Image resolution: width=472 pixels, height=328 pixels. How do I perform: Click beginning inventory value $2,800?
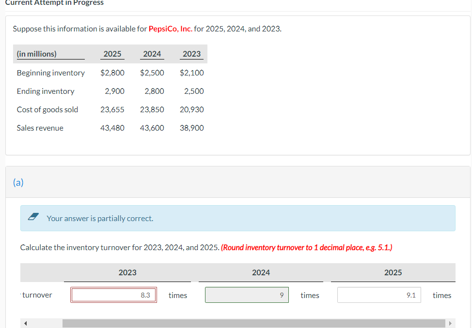pos(112,73)
